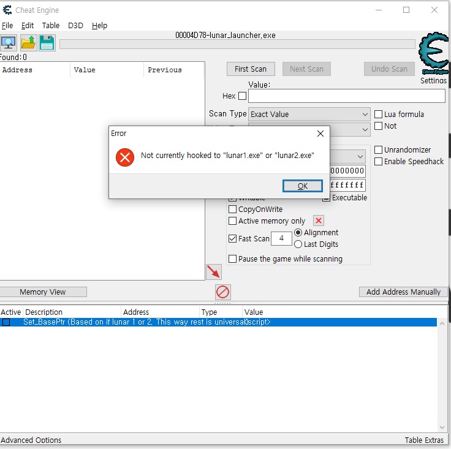Viewport: 451px width, 449px height.
Task: Open Table Extras
Action: pyautogui.click(x=424, y=440)
